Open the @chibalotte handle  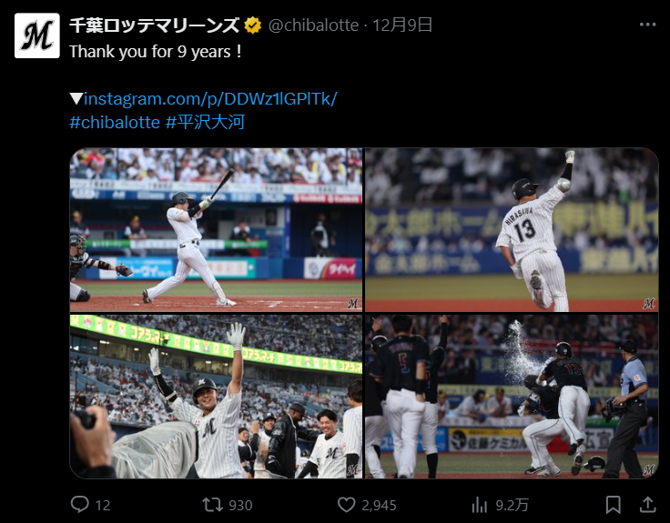tap(313, 25)
